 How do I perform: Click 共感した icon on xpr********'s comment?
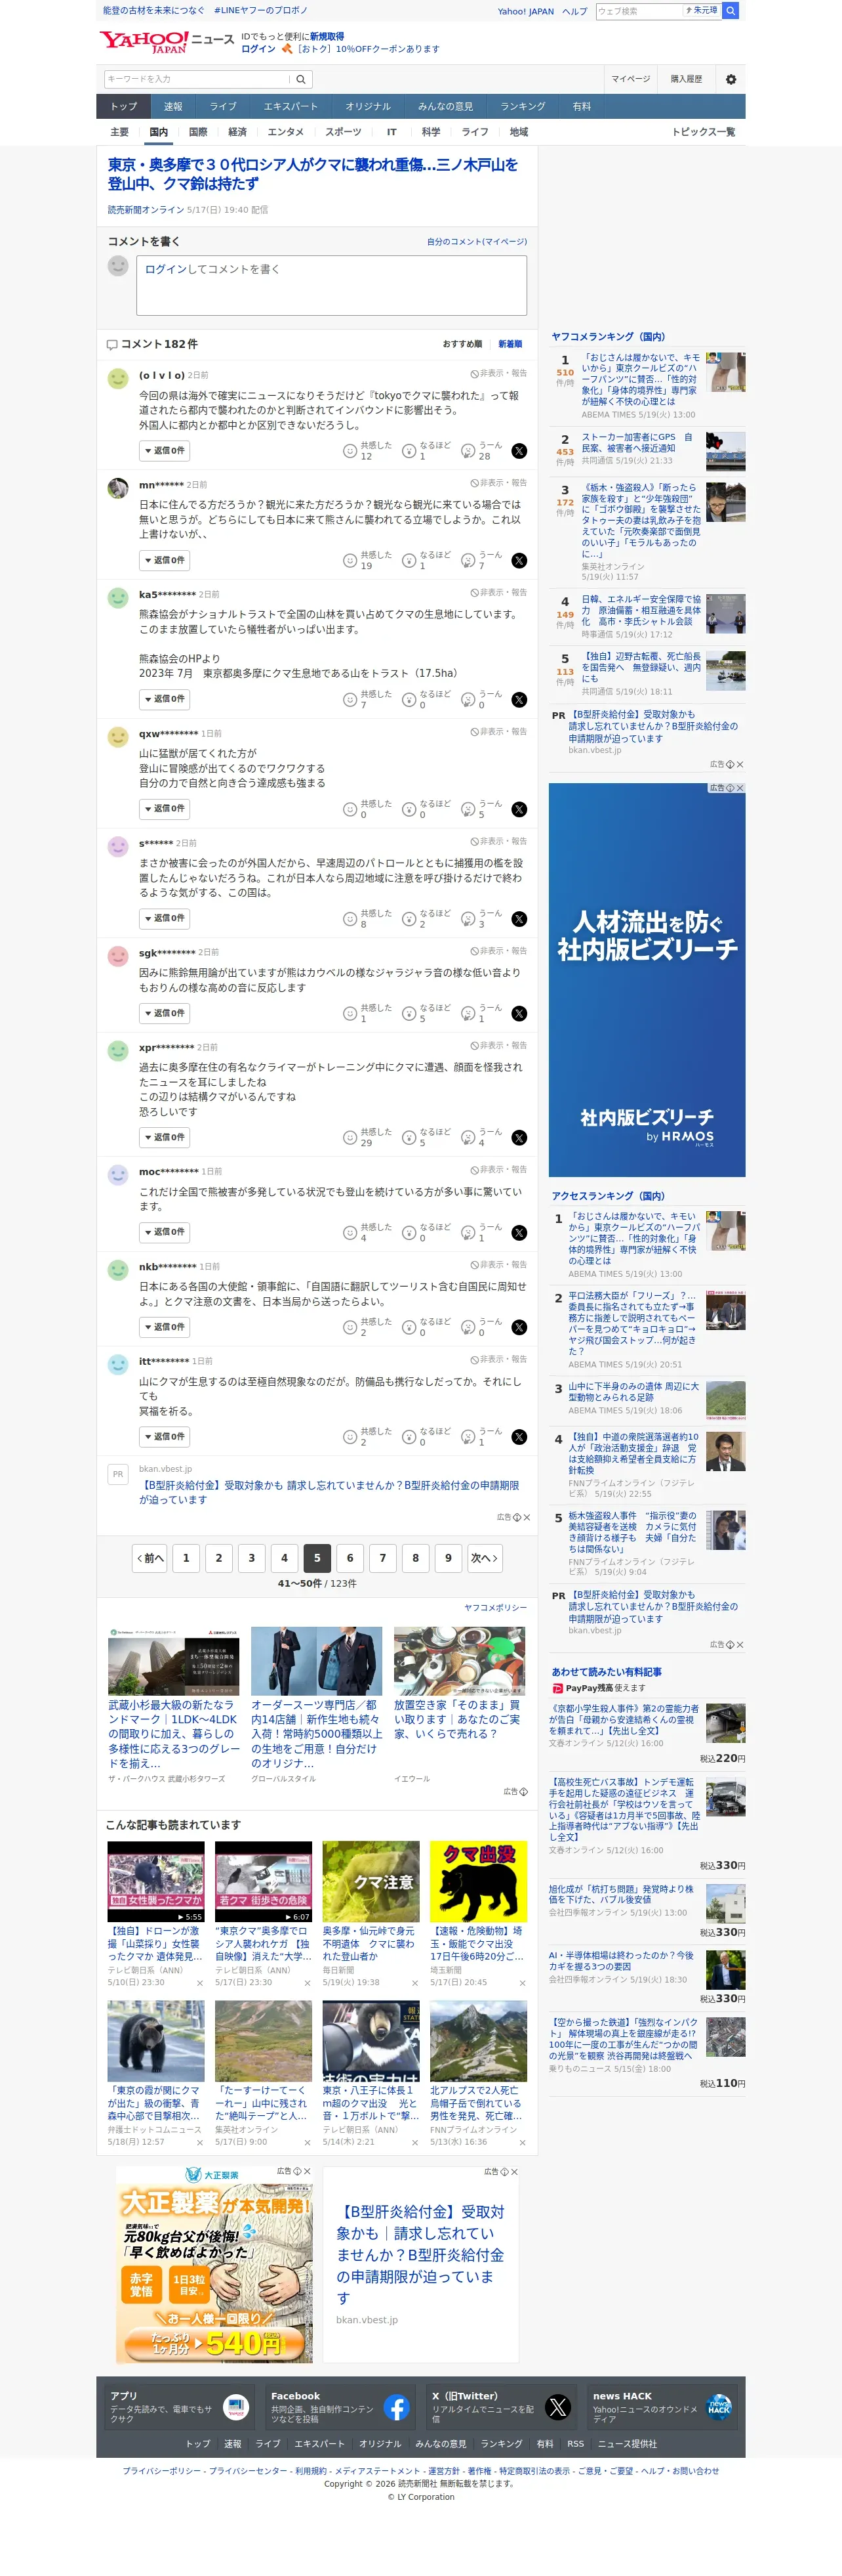point(350,1138)
